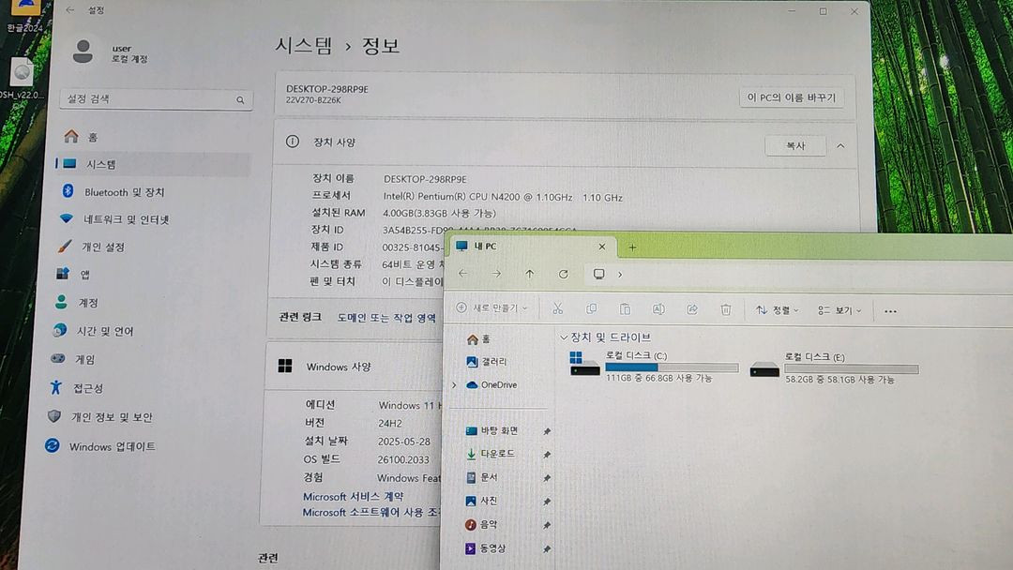Viewport: 1013px width, 570px height.
Task: Click the Delete trash icon in Explorer
Action: (x=725, y=309)
